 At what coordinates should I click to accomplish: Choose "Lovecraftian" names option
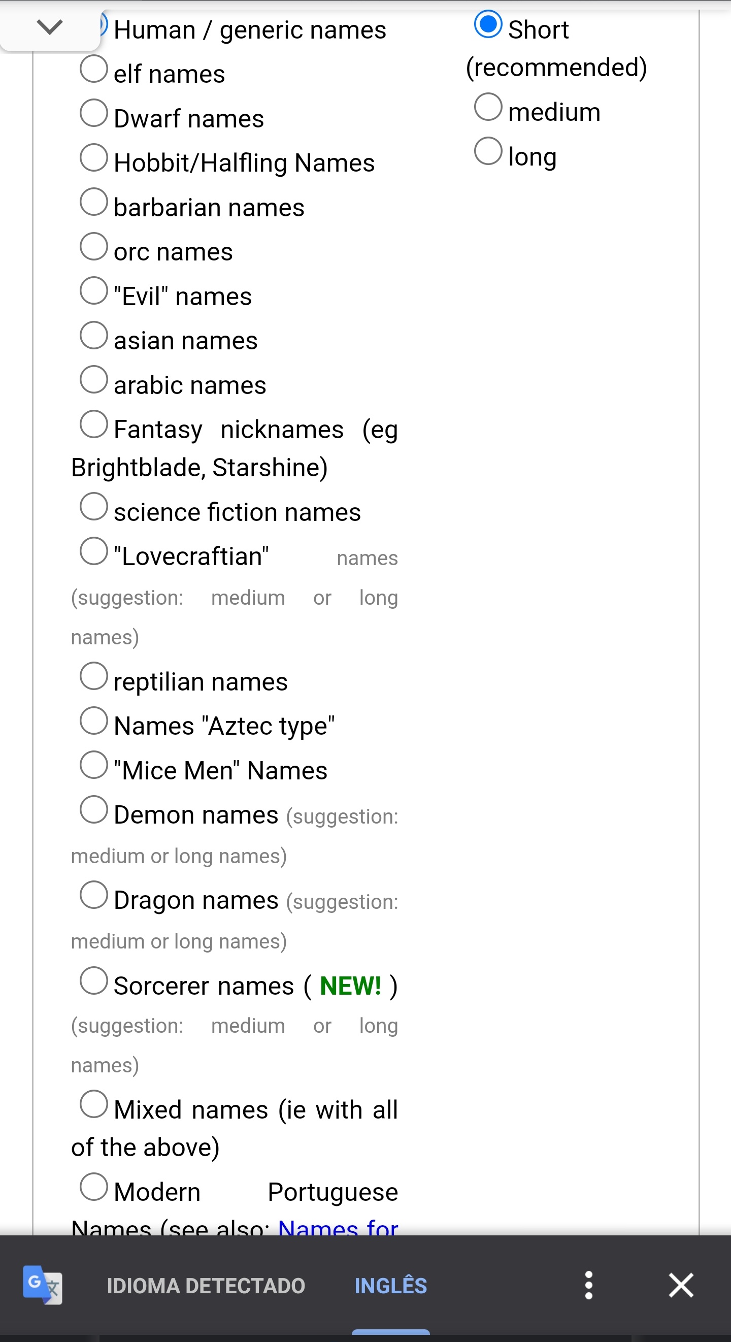tap(94, 550)
